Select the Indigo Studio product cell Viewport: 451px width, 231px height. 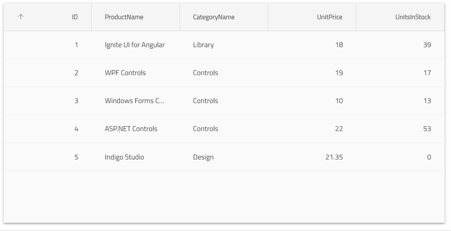coord(124,157)
